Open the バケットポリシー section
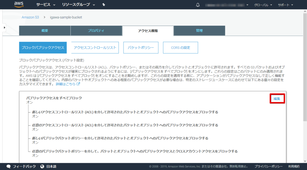This screenshot has height=170, width=307. click(x=141, y=48)
